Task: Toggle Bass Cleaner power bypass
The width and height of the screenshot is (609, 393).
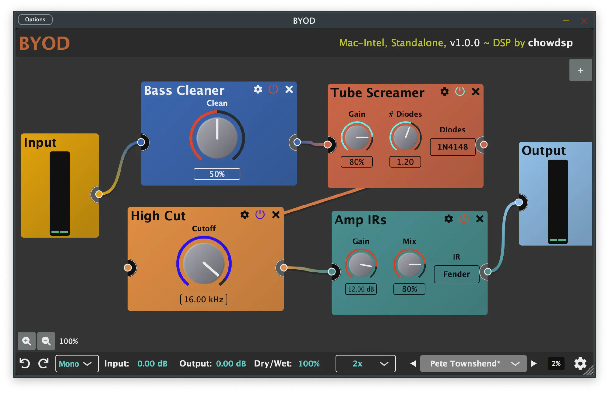Action: click(273, 89)
